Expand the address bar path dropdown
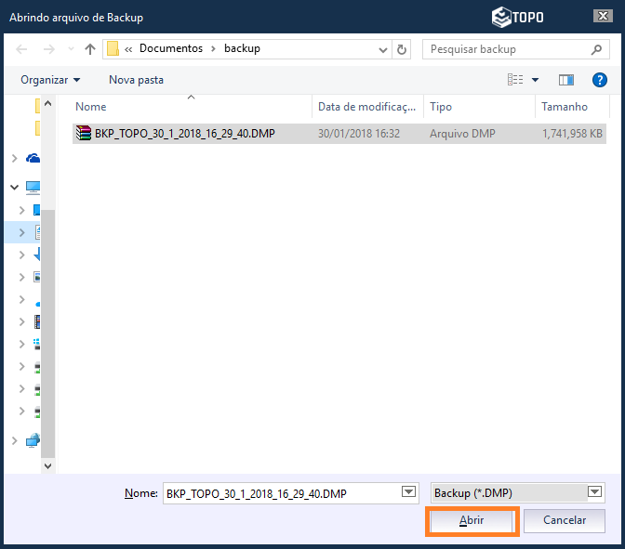 point(382,49)
